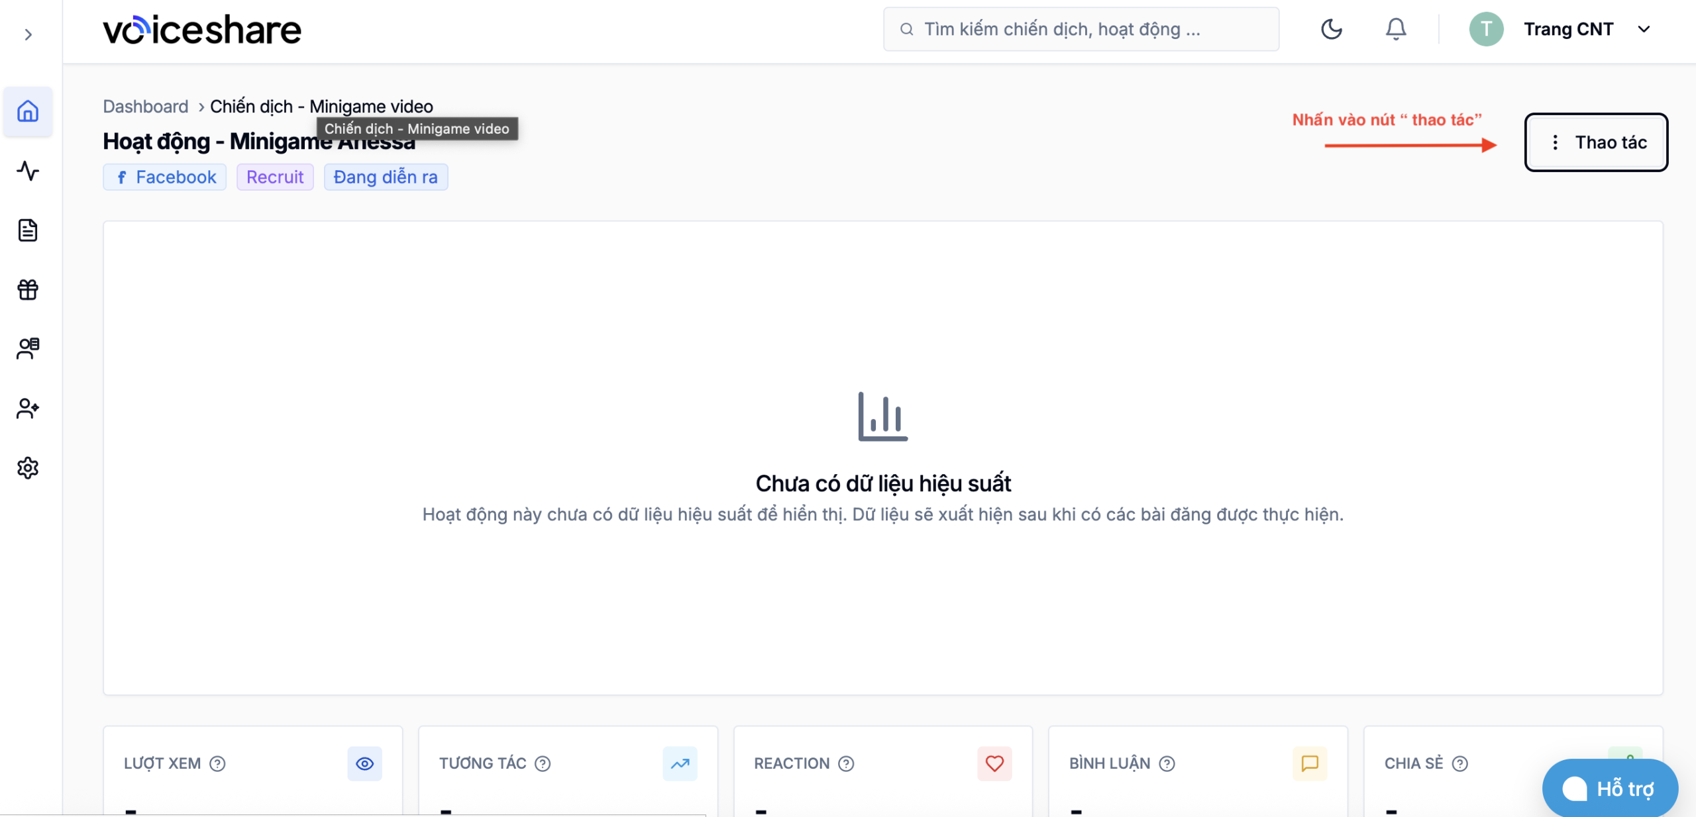Viewport: 1696px width, 817px height.
Task: Go to Dashboard breadcrumb link
Action: 146,107
